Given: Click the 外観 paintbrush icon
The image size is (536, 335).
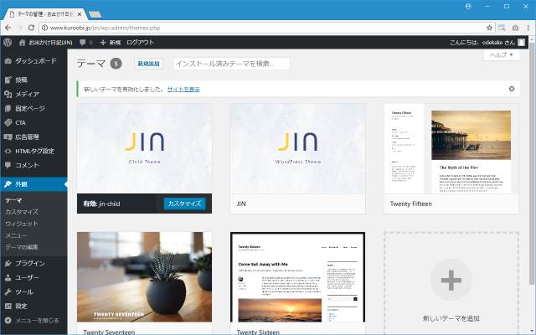Looking at the screenshot, I should coord(8,184).
